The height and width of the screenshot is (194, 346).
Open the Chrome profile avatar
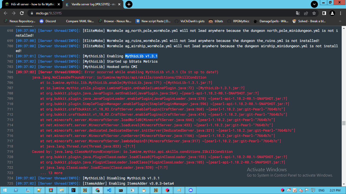[x=332, y=13]
